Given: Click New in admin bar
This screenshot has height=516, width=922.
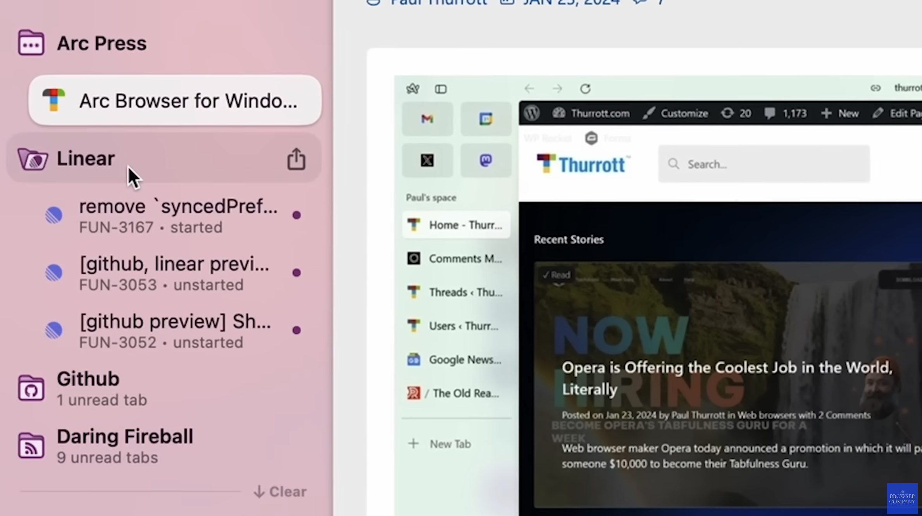Looking at the screenshot, I should click(x=840, y=113).
